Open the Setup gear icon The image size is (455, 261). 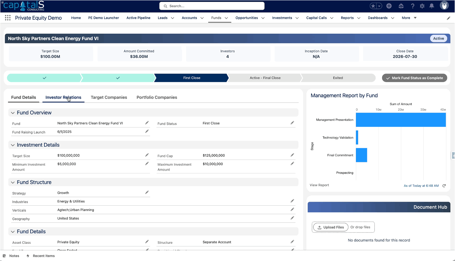pos(422,6)
